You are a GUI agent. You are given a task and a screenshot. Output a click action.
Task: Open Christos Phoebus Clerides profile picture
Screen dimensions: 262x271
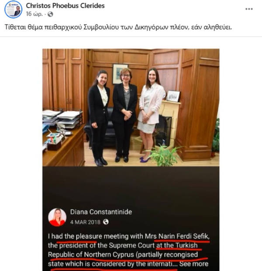coord(14,9)
